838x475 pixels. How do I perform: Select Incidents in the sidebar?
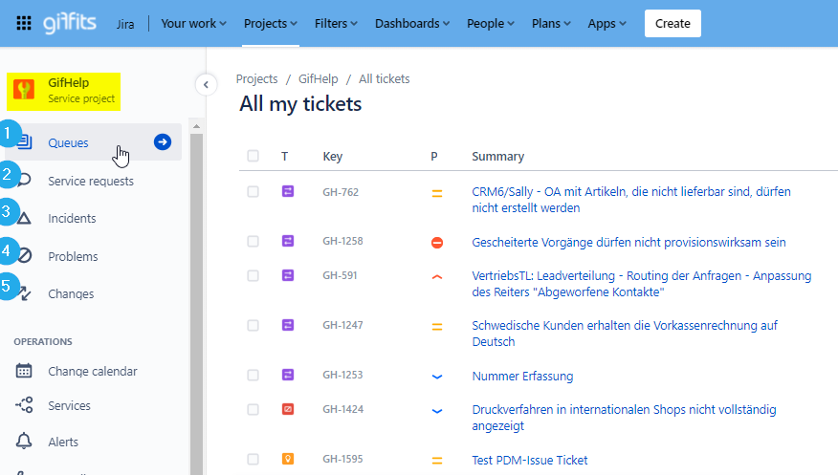(72, 218)
